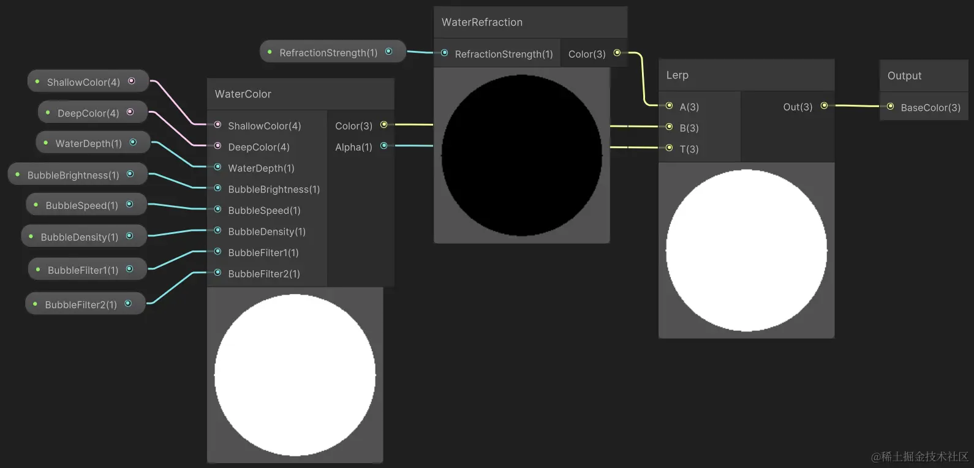This screenshot has height=468, width=974.
Task: Click the BubbleFilter2 property node output port
Action: tap(128, 303)
